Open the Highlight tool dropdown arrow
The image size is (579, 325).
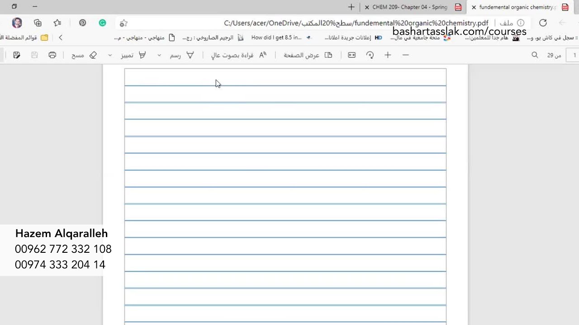pyautogui.click(x=110, y=55)
